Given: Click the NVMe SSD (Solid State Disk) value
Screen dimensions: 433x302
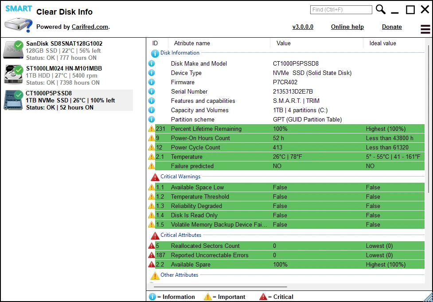Looking at the screenshot, I should (x=312, y=73).
